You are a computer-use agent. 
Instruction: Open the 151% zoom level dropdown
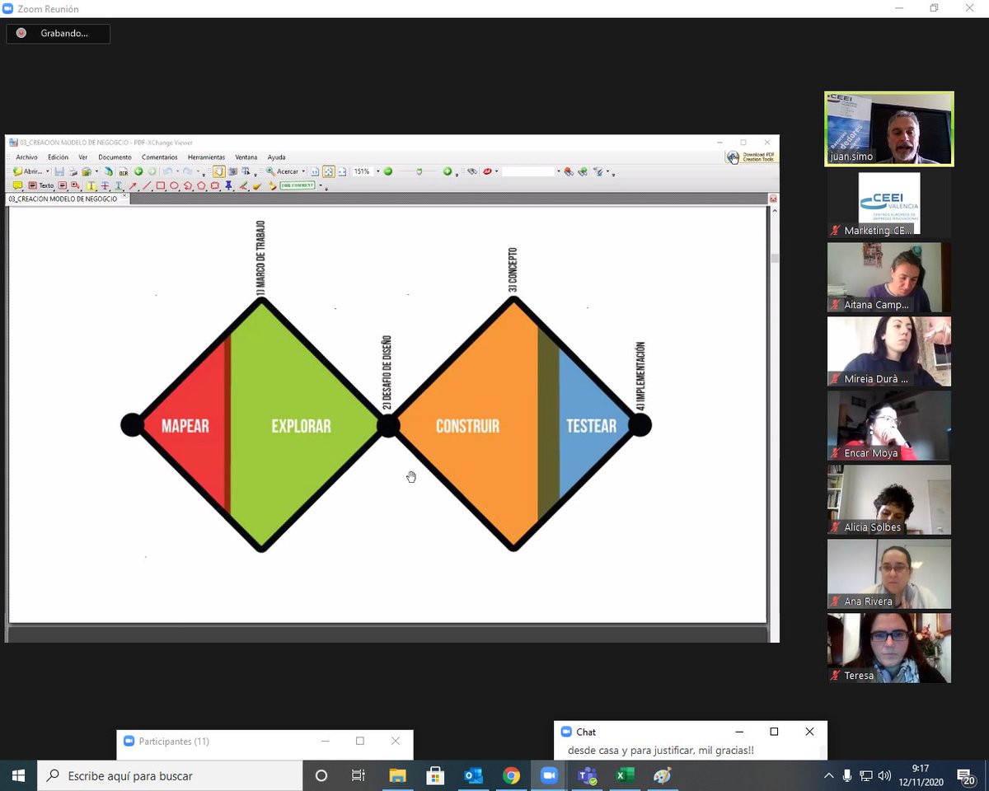378,171
